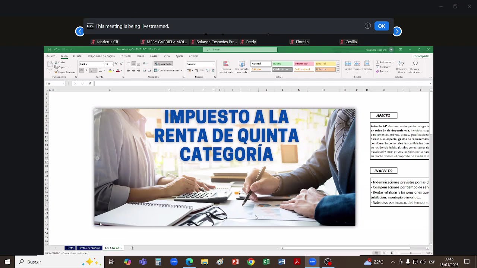Toggle right text alignment
Screen dimensions: 477x268
(139, 70)
